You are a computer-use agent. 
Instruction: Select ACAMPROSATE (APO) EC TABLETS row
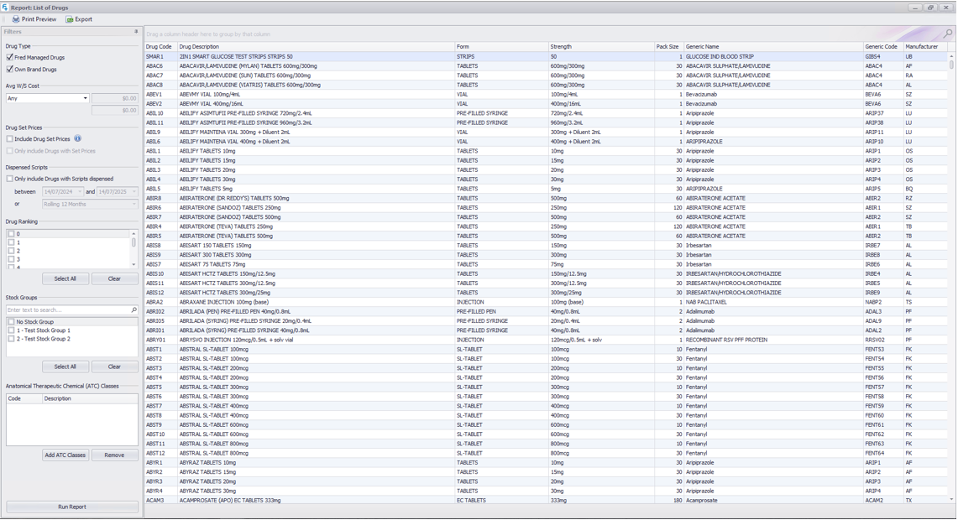pos(547,501)
